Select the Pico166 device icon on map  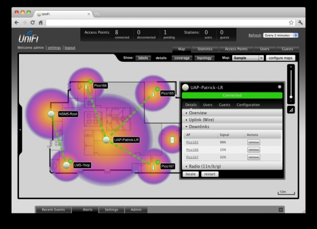86,86
